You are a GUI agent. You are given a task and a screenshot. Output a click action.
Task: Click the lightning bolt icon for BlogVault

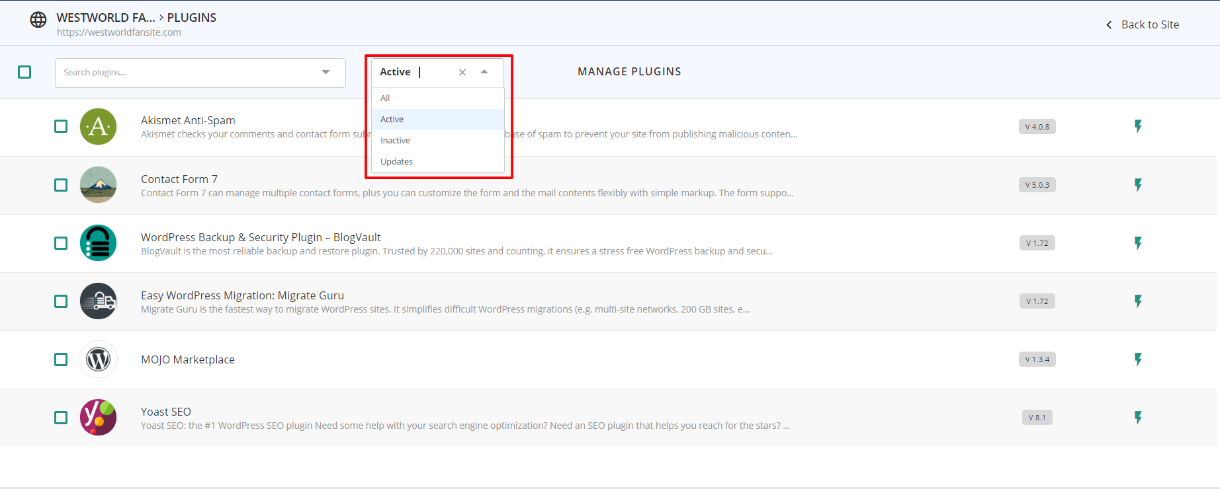1138,243
